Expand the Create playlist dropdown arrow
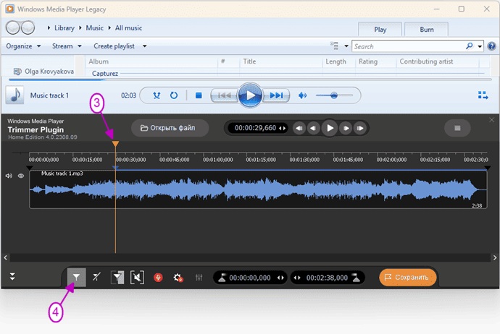 click(144, 46)
